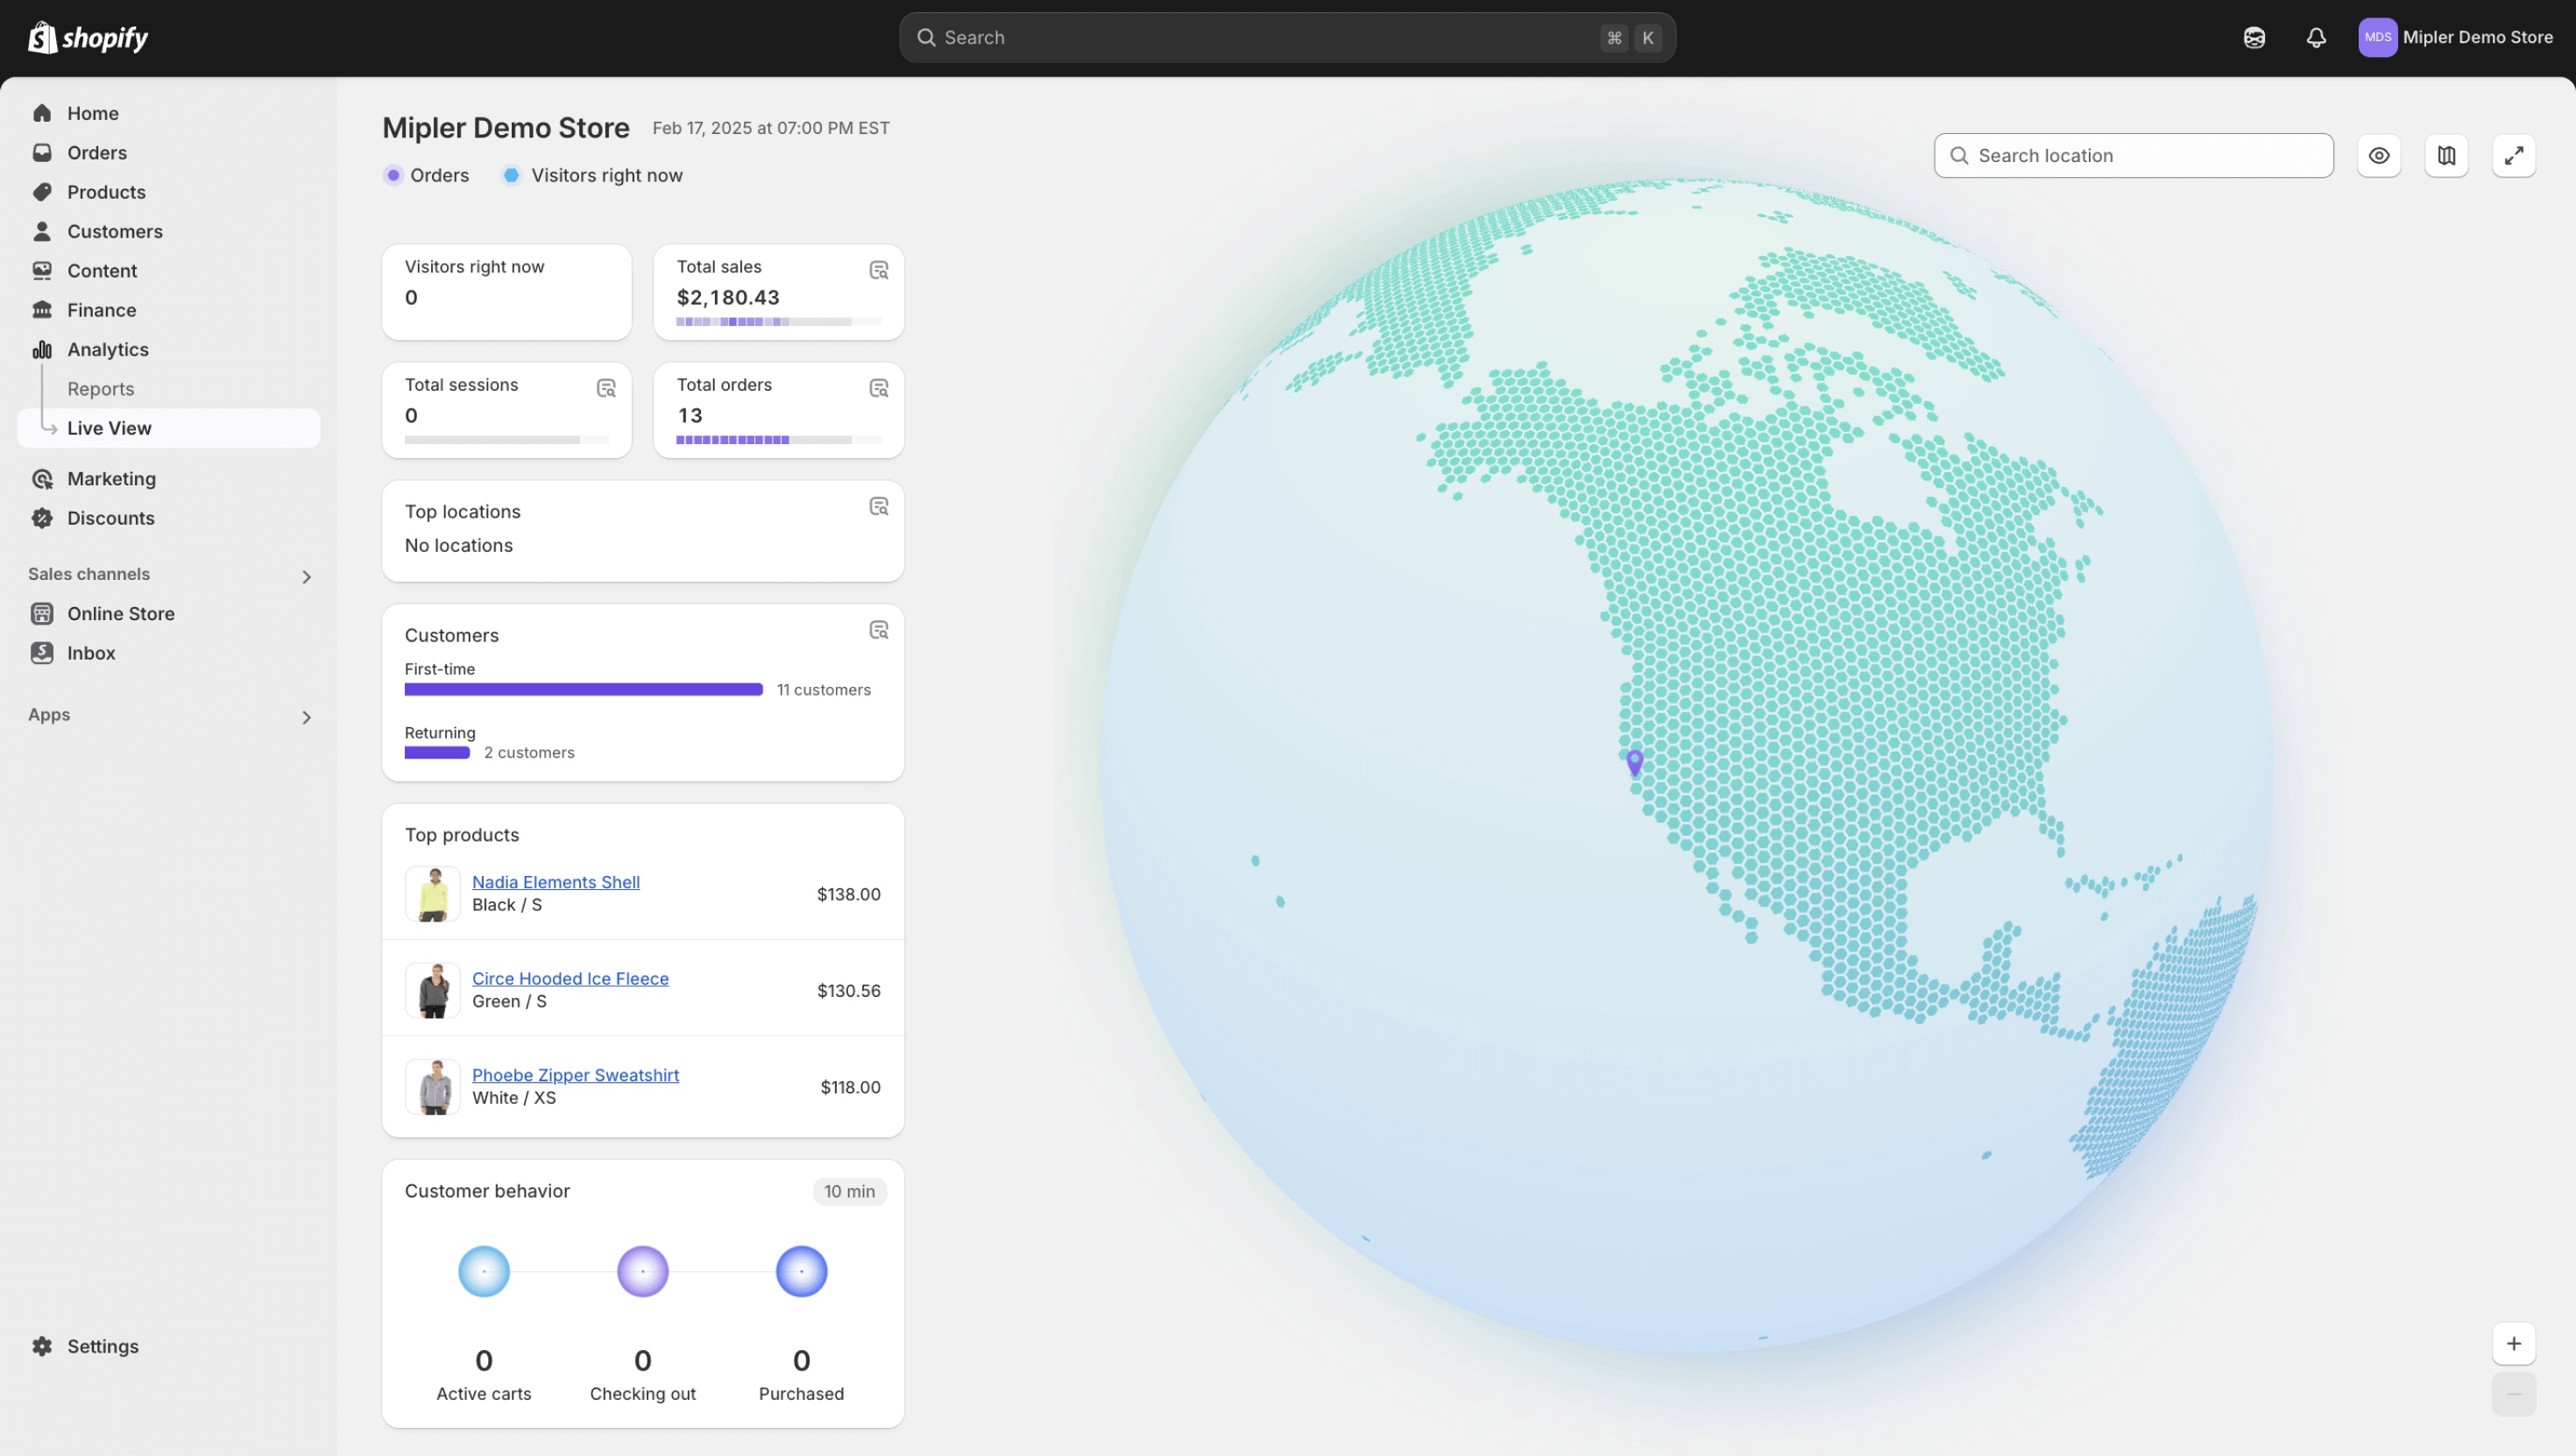Toggle the Visitors right now legend indicator

click(511, 176)
